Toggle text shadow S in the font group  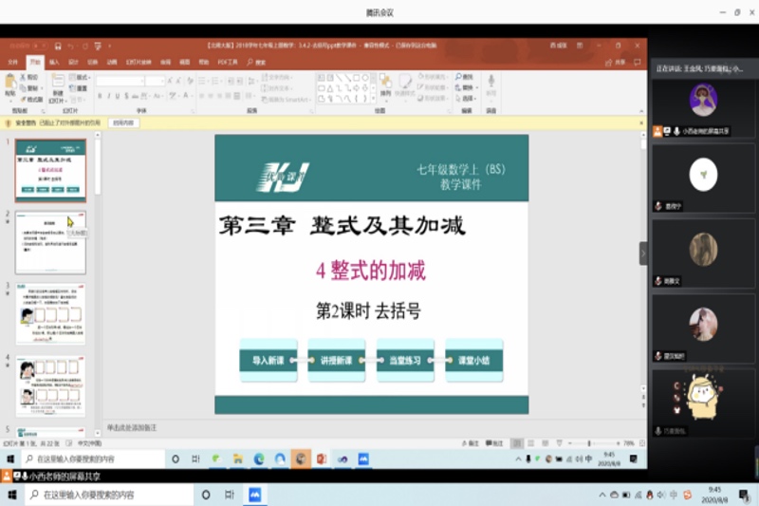[x=126, y=96]
